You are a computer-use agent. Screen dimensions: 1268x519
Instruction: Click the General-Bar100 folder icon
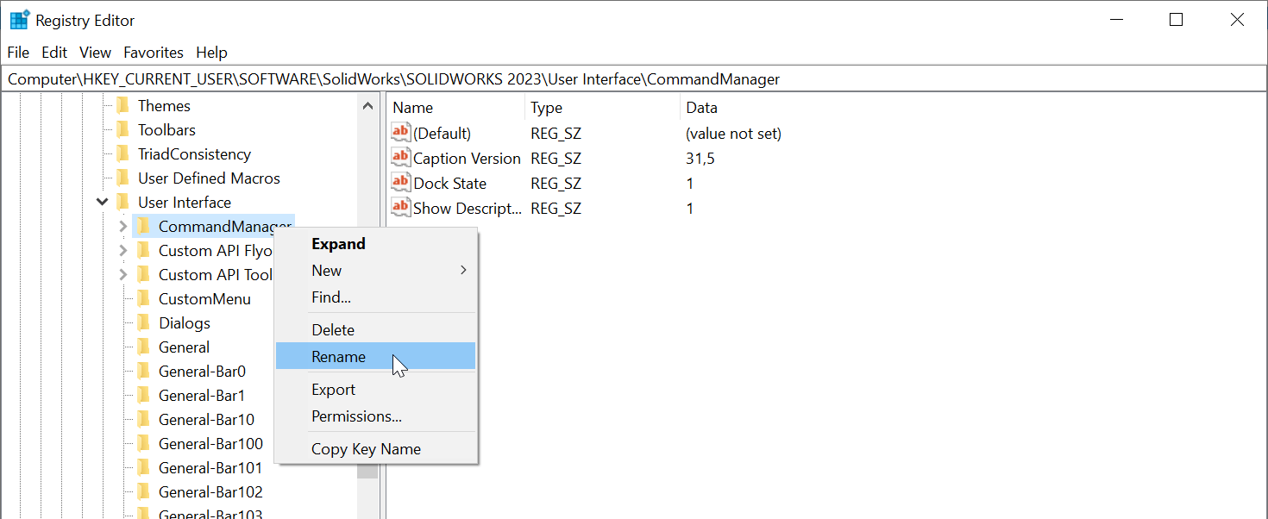tap(143, 444)
